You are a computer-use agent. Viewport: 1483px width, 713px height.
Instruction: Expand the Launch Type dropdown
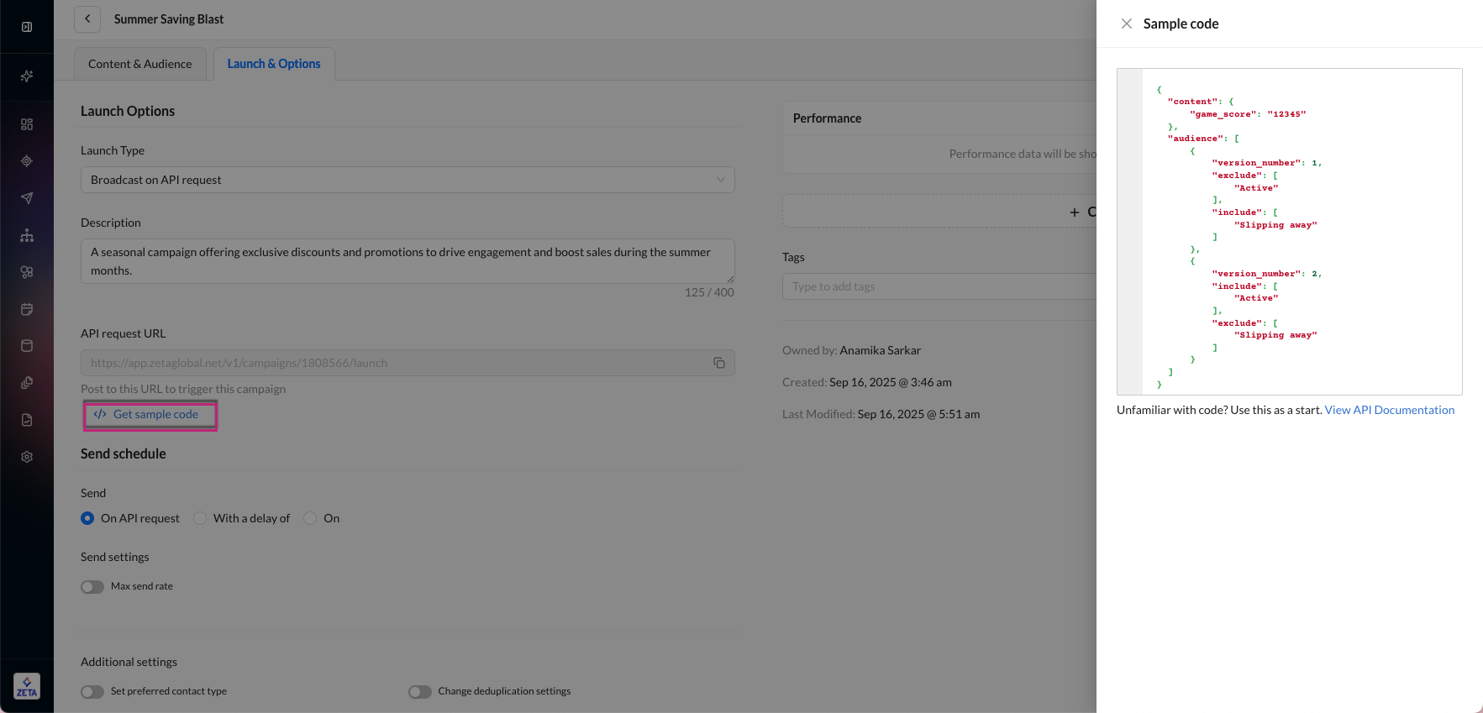[408, 180]
